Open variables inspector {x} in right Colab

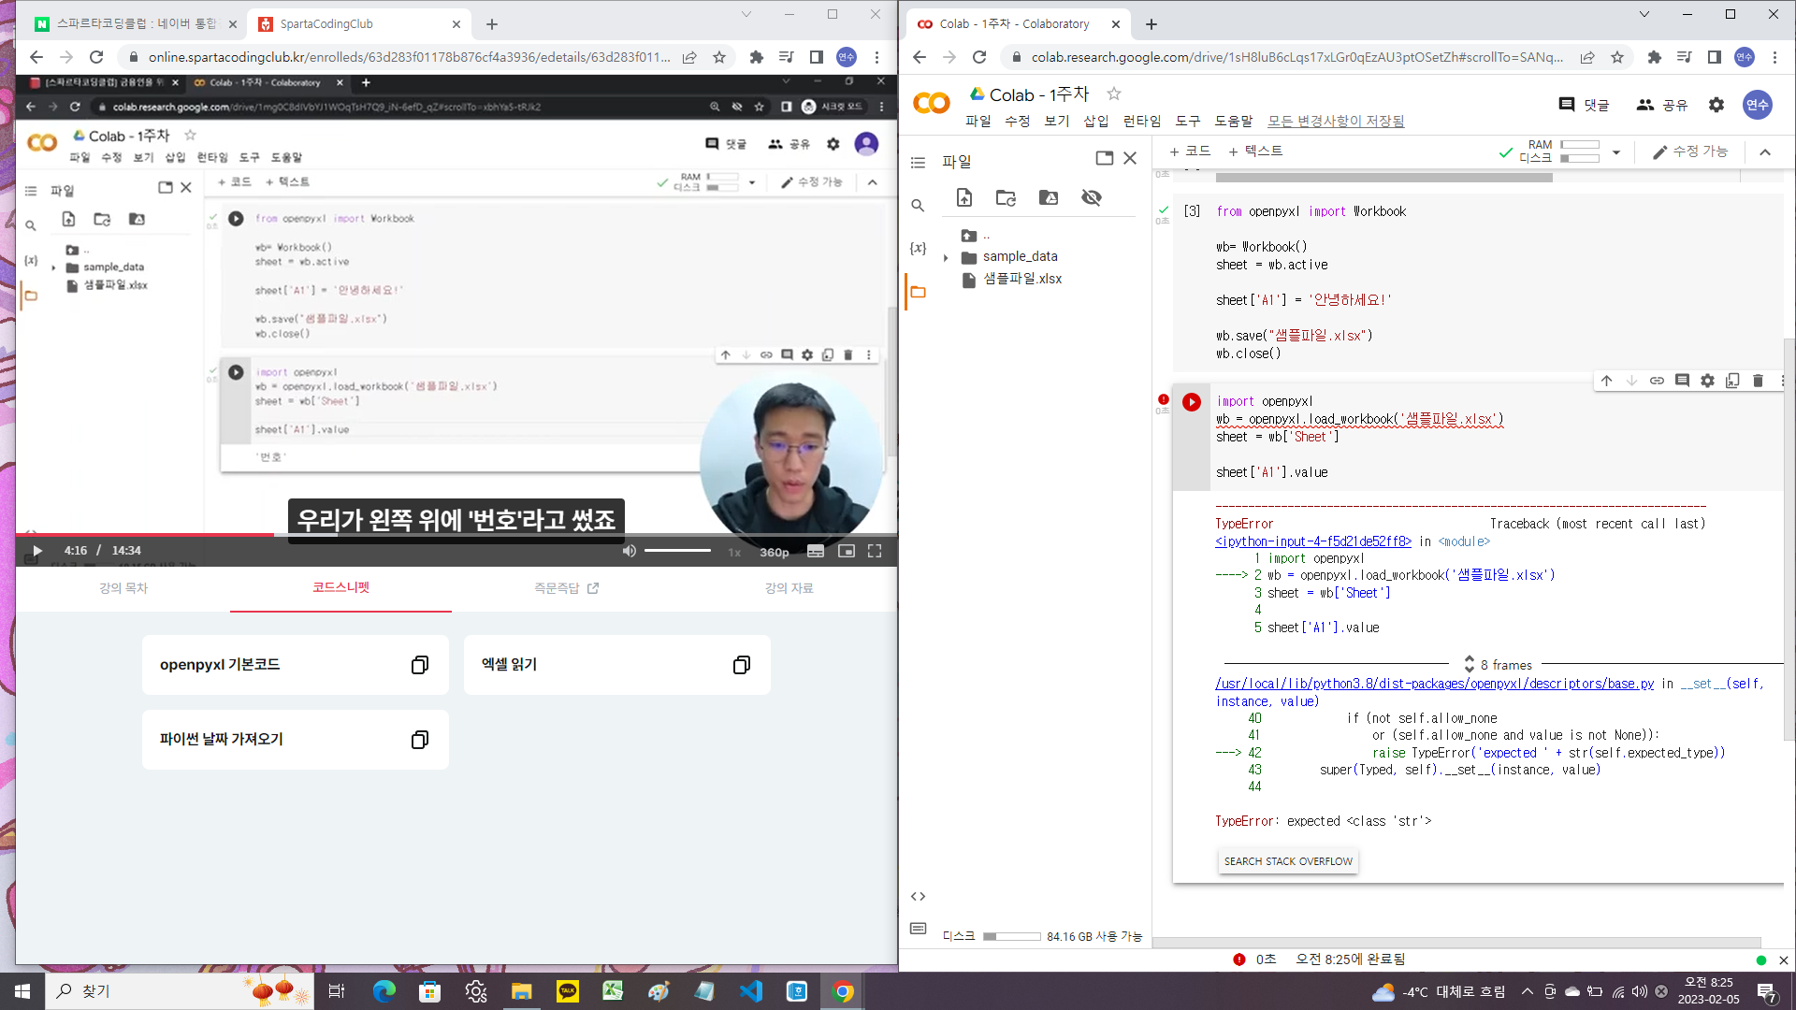coord(918,248)
